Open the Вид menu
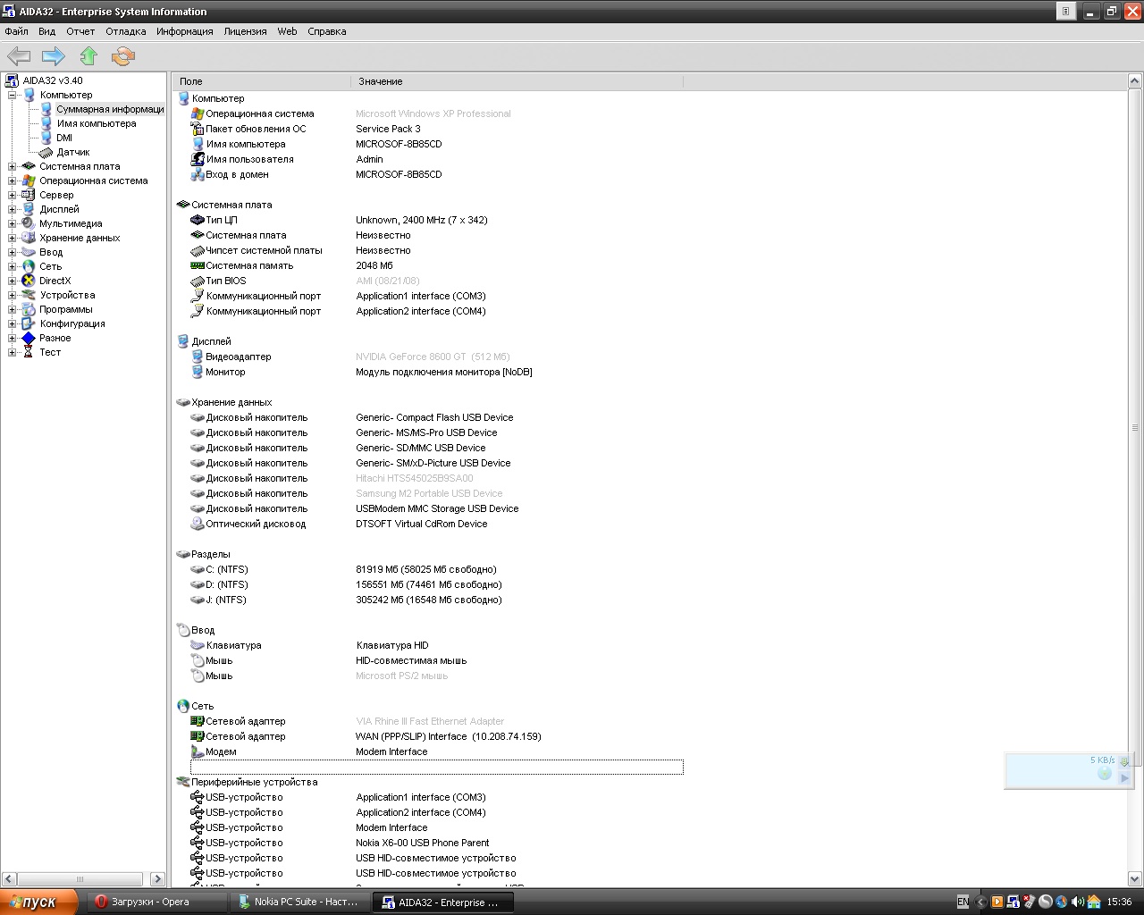1144x915 pixels. (47, 31)
